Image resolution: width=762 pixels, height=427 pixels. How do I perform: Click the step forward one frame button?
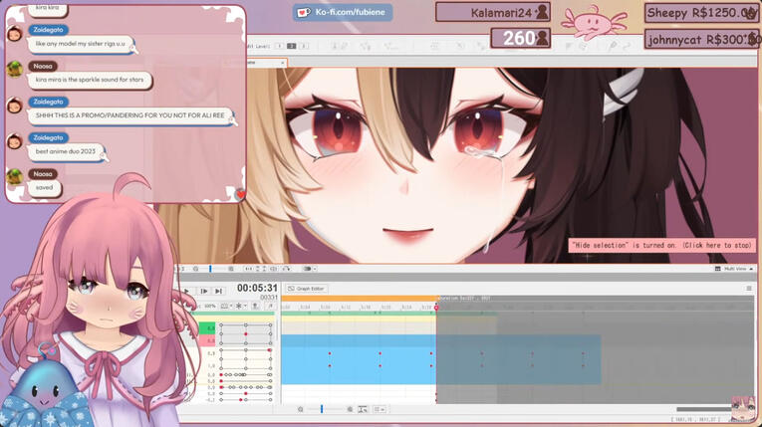[x=204, y=292]
